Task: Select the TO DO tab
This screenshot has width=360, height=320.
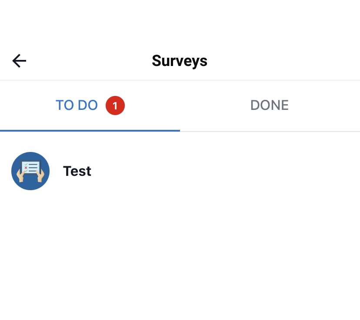Action: coord(77,106)
